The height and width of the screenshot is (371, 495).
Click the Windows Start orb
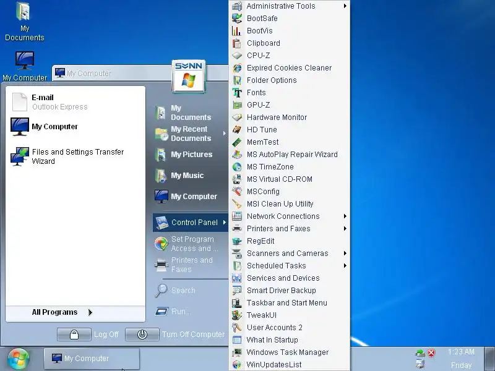(19, 359)
